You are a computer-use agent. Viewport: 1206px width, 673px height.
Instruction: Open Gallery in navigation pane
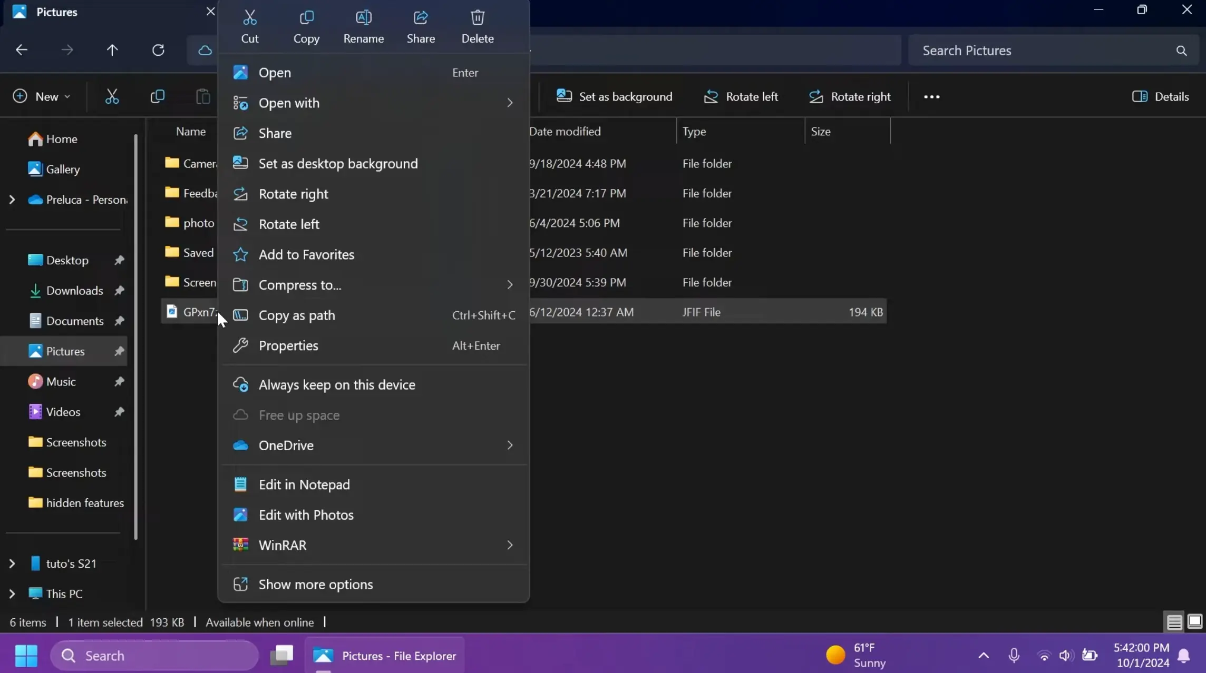coord(54,169)
